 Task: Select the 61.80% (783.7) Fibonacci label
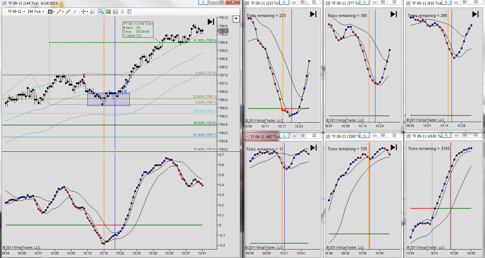pos(205,135)
